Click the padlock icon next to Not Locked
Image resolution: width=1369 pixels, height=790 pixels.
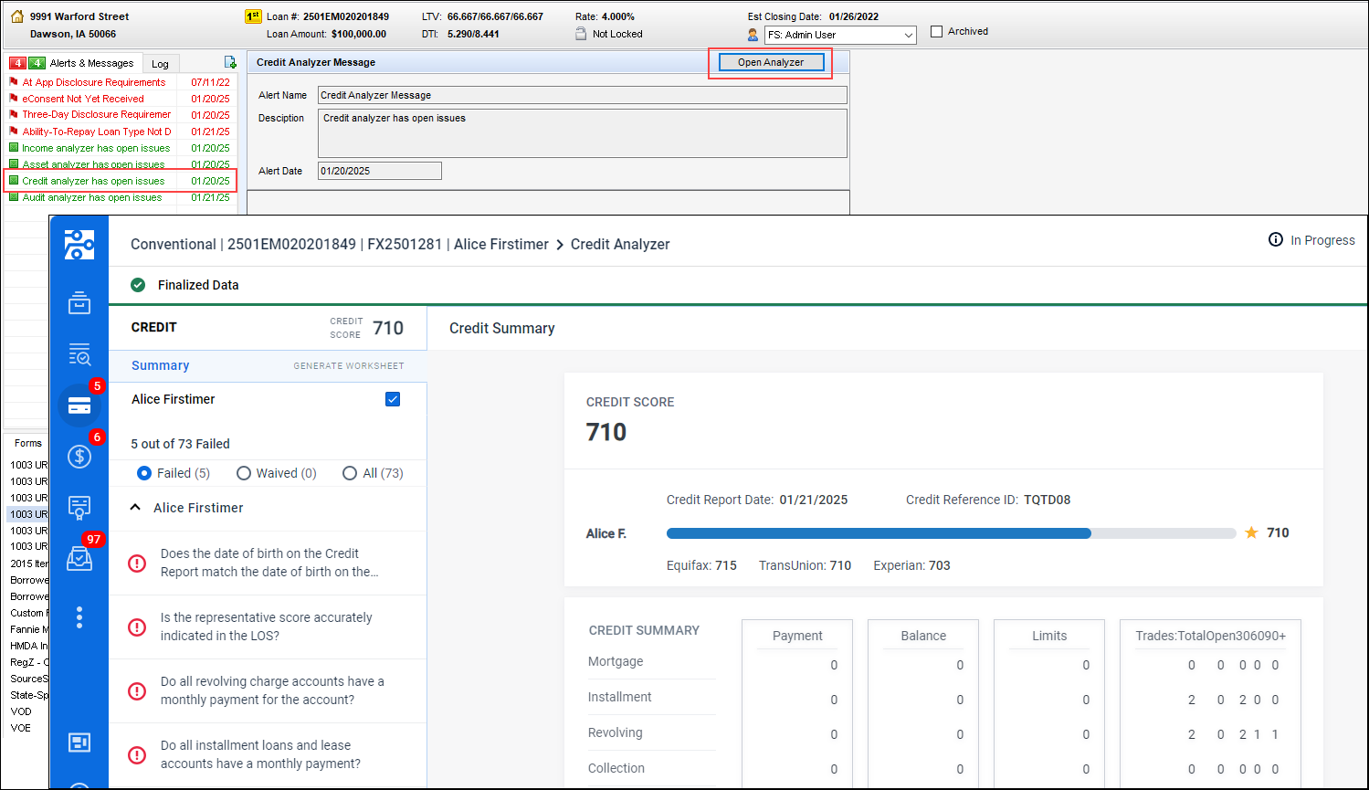pos(580,34)
